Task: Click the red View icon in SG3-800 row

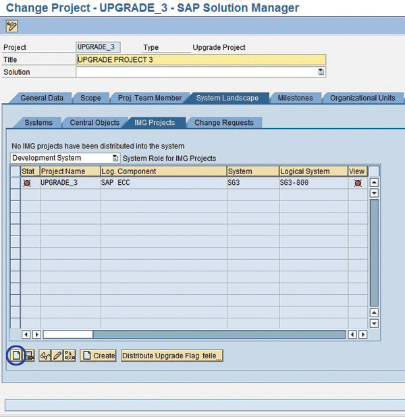Action: point(357,183)
